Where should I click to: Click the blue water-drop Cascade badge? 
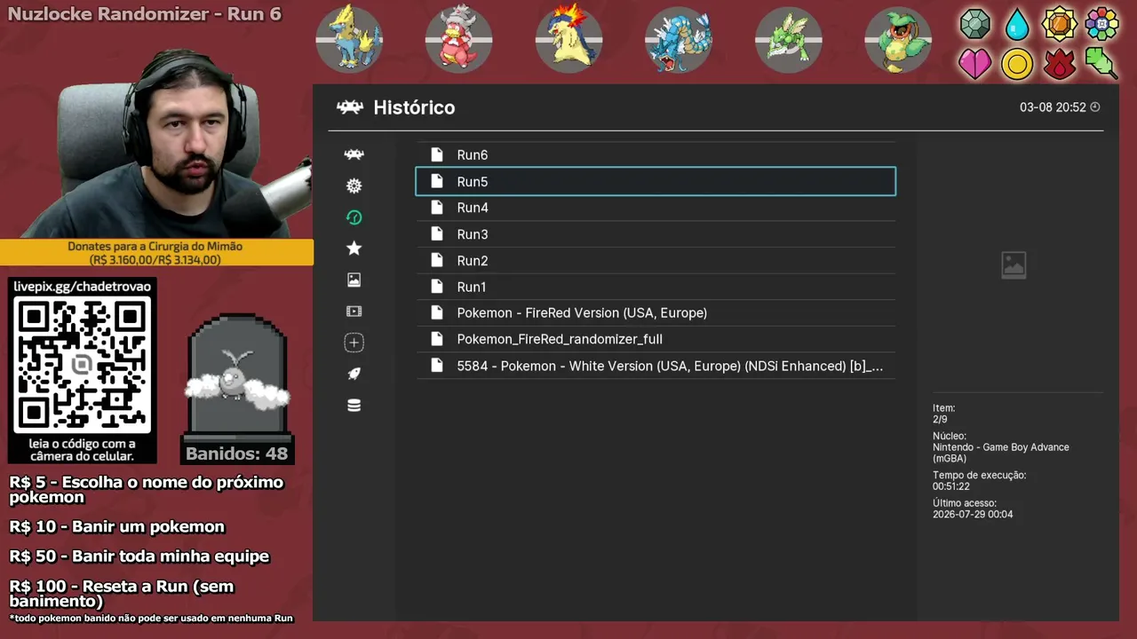1017,24
